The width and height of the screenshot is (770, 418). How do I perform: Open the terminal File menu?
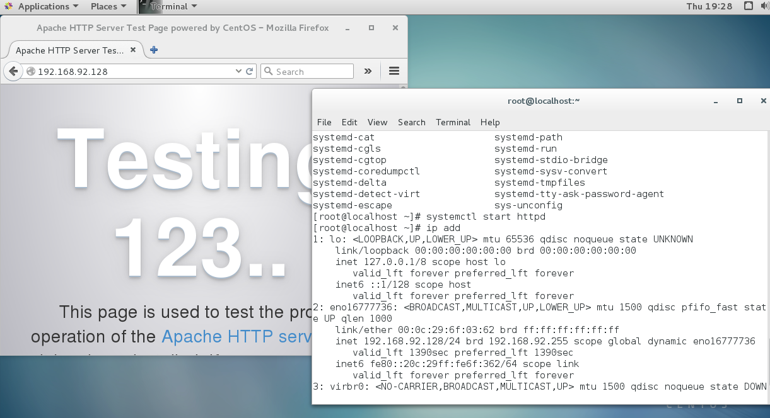[324, 122]
